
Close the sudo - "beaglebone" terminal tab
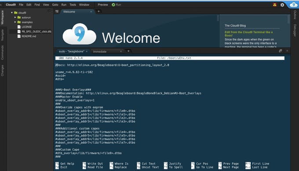[x=87, y=51]
